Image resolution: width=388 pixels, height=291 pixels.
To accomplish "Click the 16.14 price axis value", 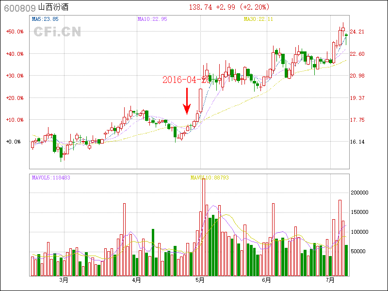I will click(357, 142).
